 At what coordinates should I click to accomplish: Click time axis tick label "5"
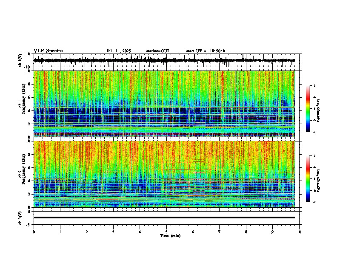click(166, 232)
